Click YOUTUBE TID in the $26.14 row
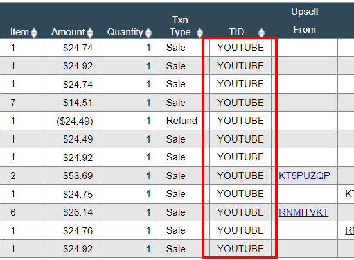 tap(240, 212)
